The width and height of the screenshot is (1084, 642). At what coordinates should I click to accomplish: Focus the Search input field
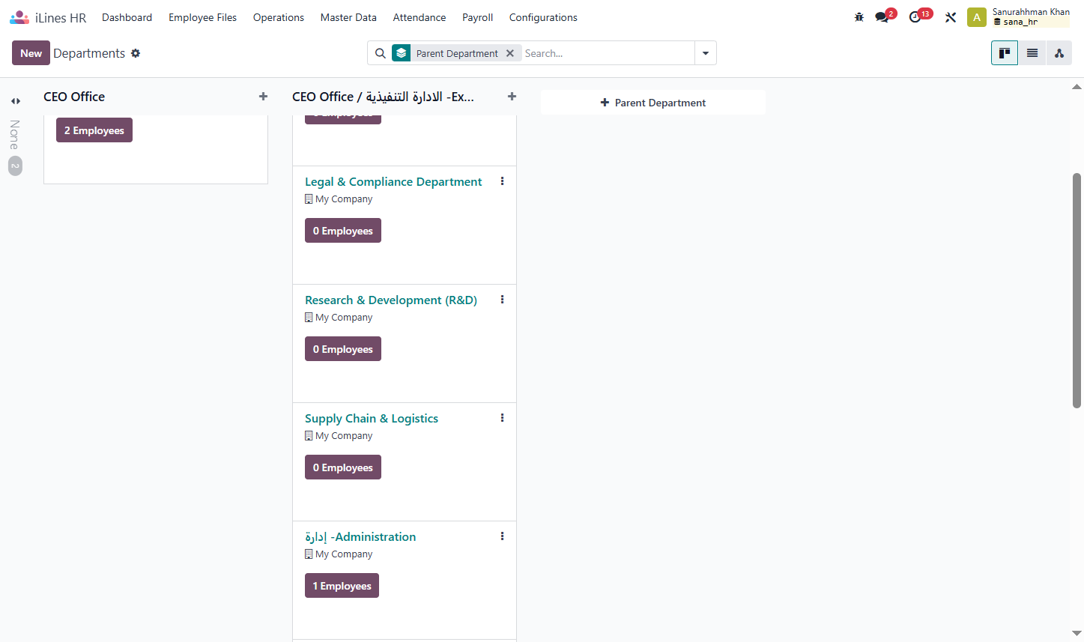click(x=608, y=53)
